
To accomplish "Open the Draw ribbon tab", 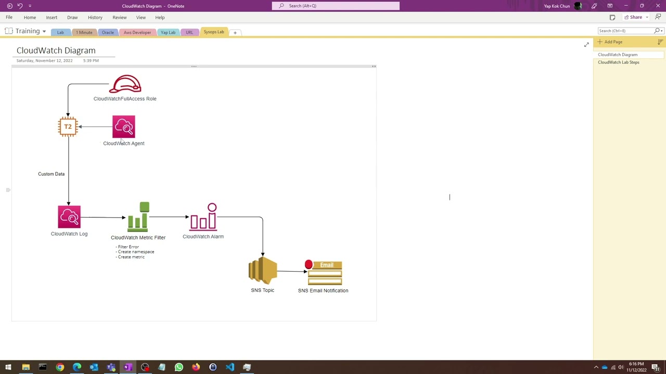I will click(x=72, y=17).
